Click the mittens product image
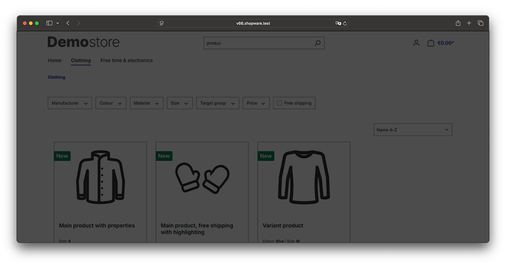Image resolution: width=506 pixels, height=269 pixels. coord(202,178)
